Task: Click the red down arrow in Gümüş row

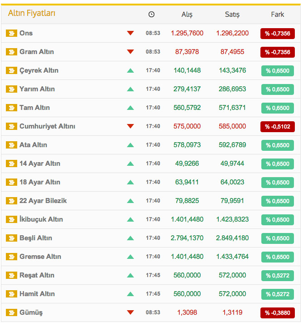Action: [x=130, y=312]
